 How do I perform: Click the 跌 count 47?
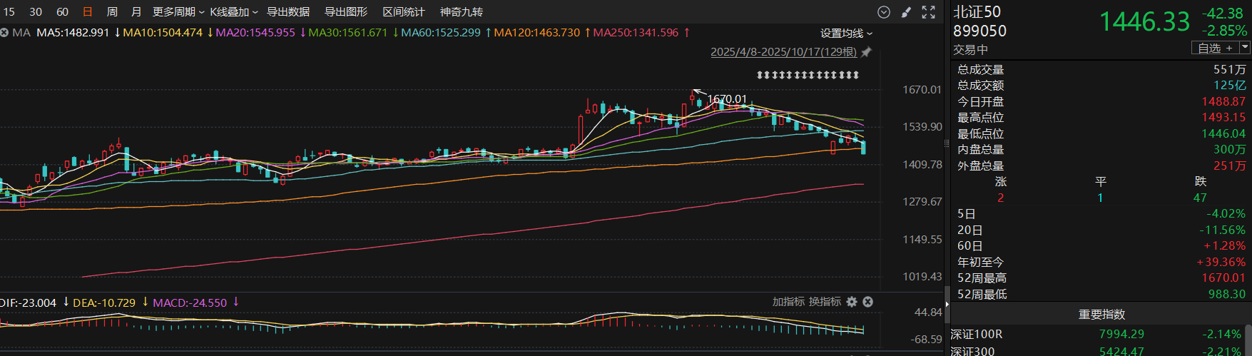pos(1200,198)
